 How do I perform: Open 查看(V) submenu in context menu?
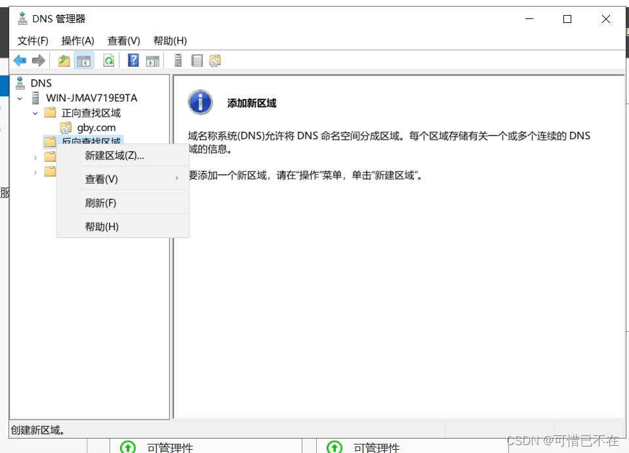click(x=123, y=179)
